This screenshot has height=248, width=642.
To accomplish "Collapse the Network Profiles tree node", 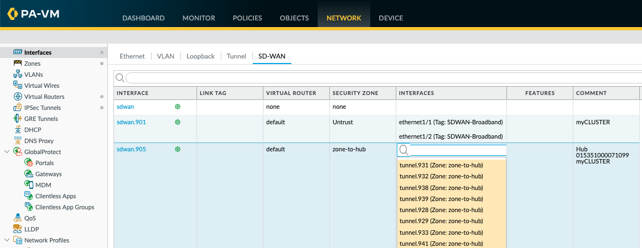I will (x=7, y=240).
